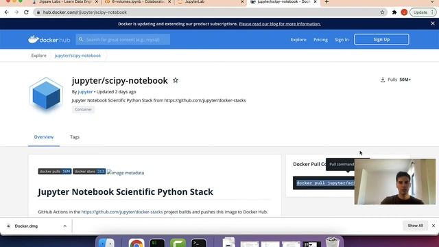
Task: Click the Chrome Update button
Action: coord(423,12)
